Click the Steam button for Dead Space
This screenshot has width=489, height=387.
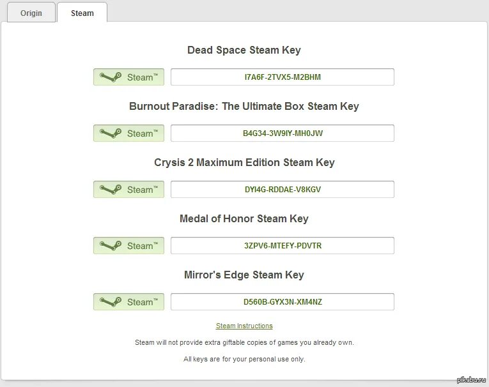click(128, 77)
